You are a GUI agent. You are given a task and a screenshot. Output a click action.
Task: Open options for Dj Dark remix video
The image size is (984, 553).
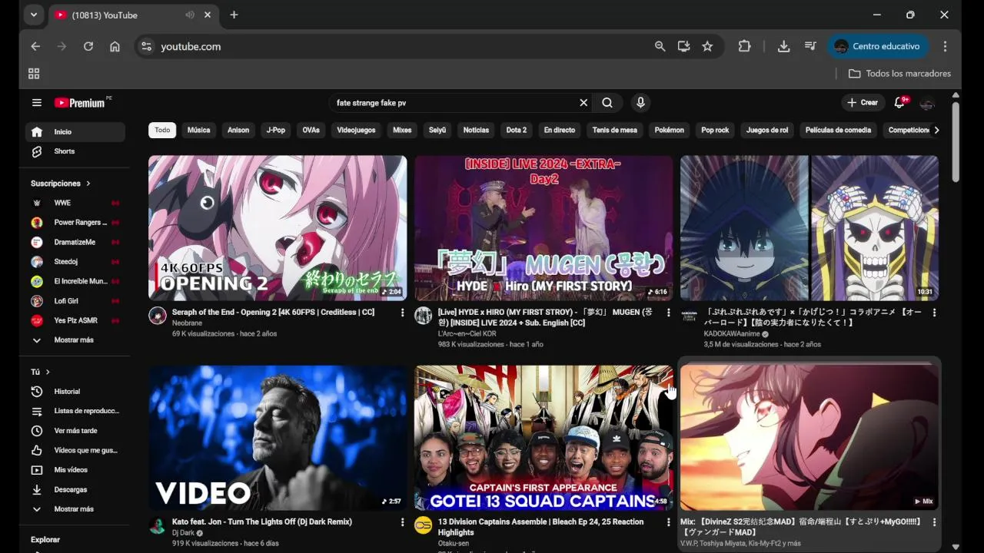click(402, 522)
